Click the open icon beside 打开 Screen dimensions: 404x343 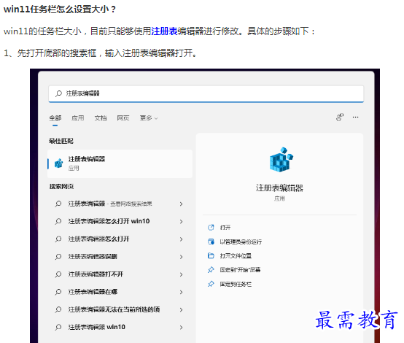[211, 227]
